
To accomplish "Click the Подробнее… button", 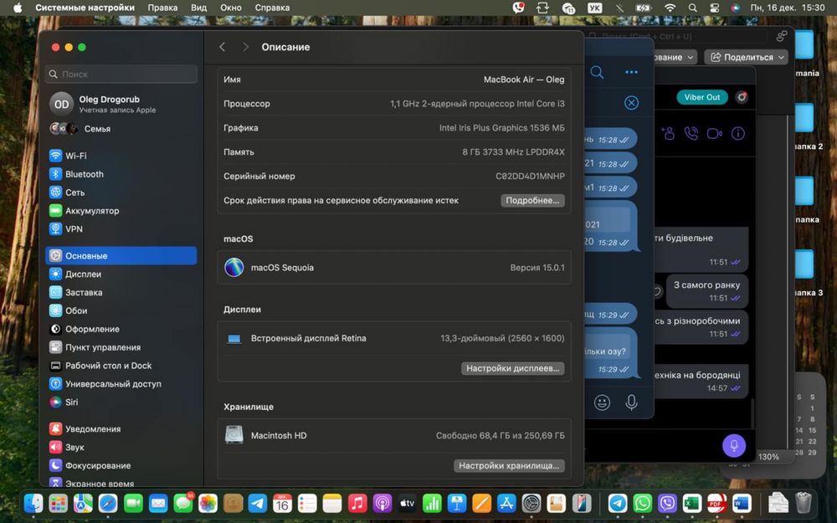I will 532,201.
